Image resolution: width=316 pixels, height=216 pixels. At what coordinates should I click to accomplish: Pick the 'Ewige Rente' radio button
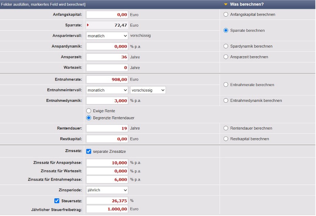(89, 111)
